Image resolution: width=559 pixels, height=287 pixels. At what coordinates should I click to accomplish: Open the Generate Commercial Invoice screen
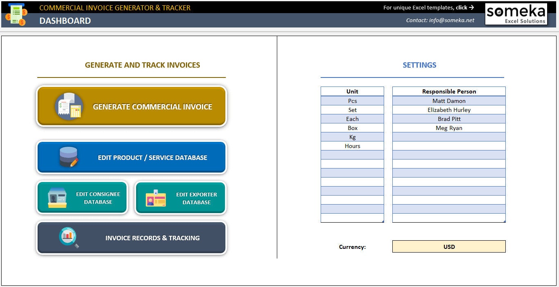coord(153,106)
